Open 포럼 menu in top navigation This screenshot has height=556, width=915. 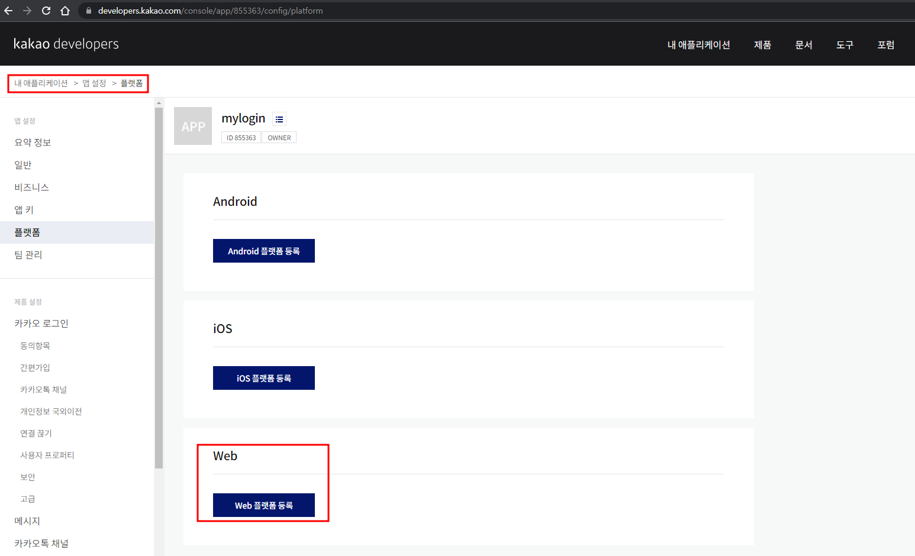point(886,45)
